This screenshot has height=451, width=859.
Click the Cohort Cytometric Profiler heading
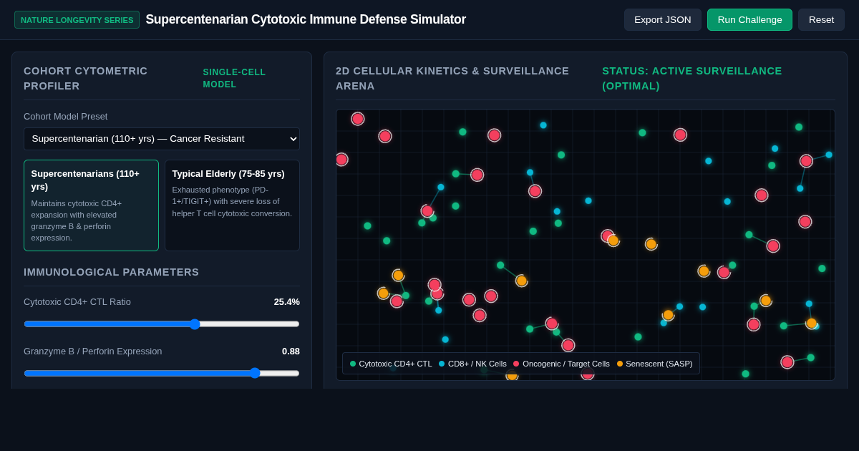pos(86,78)
